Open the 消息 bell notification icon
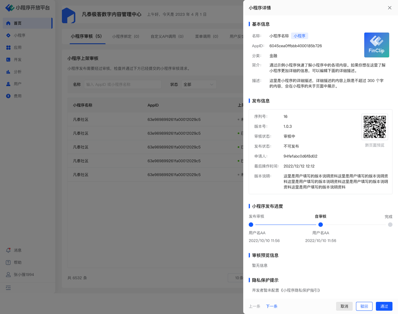 tap(8, 250)
